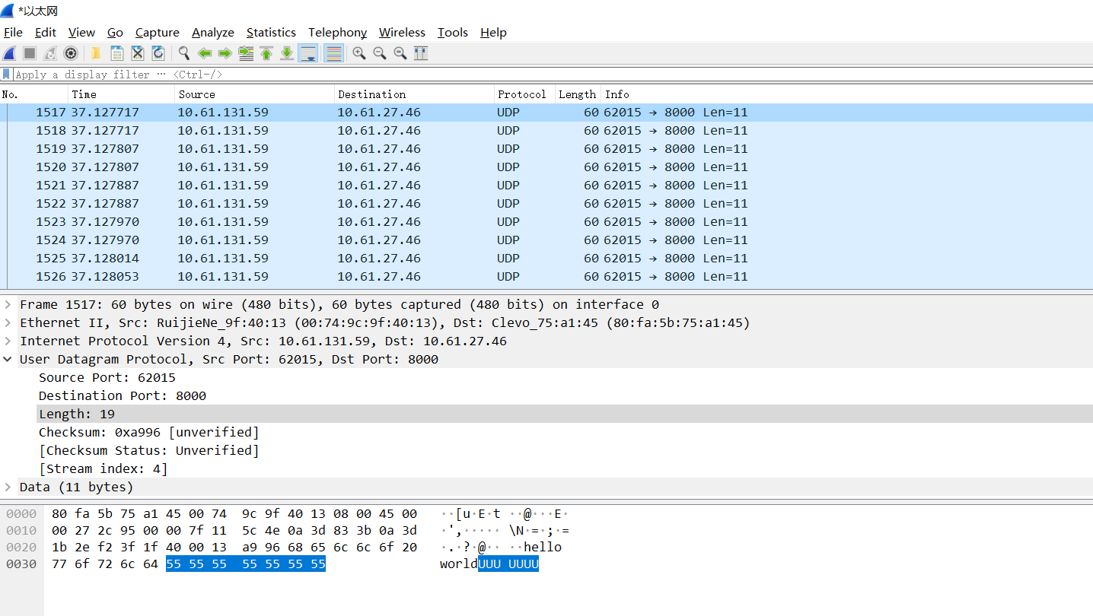Viewport: 1093px width, 616px height.
Task: Select packet number 1520 row
Action: [x=546, y=167]
